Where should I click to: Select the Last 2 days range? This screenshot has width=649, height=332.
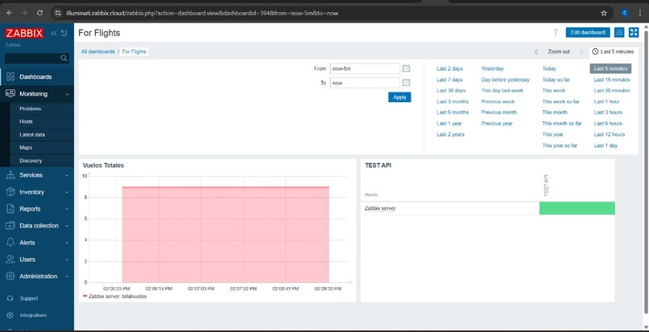[x=449, y=68]
